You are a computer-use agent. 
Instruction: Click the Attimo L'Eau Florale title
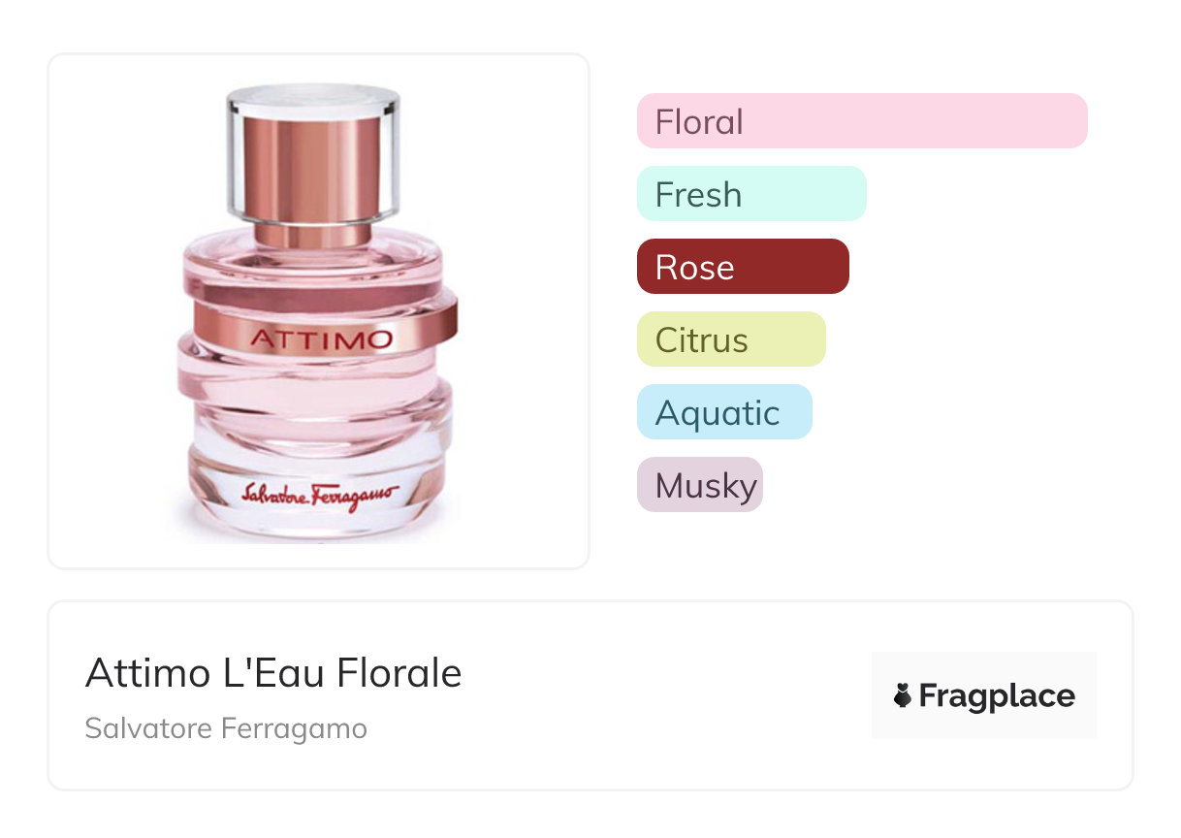pos(273,673)
